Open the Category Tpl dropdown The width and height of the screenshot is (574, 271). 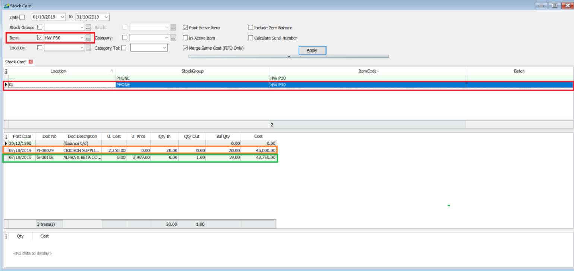point(164,48)
